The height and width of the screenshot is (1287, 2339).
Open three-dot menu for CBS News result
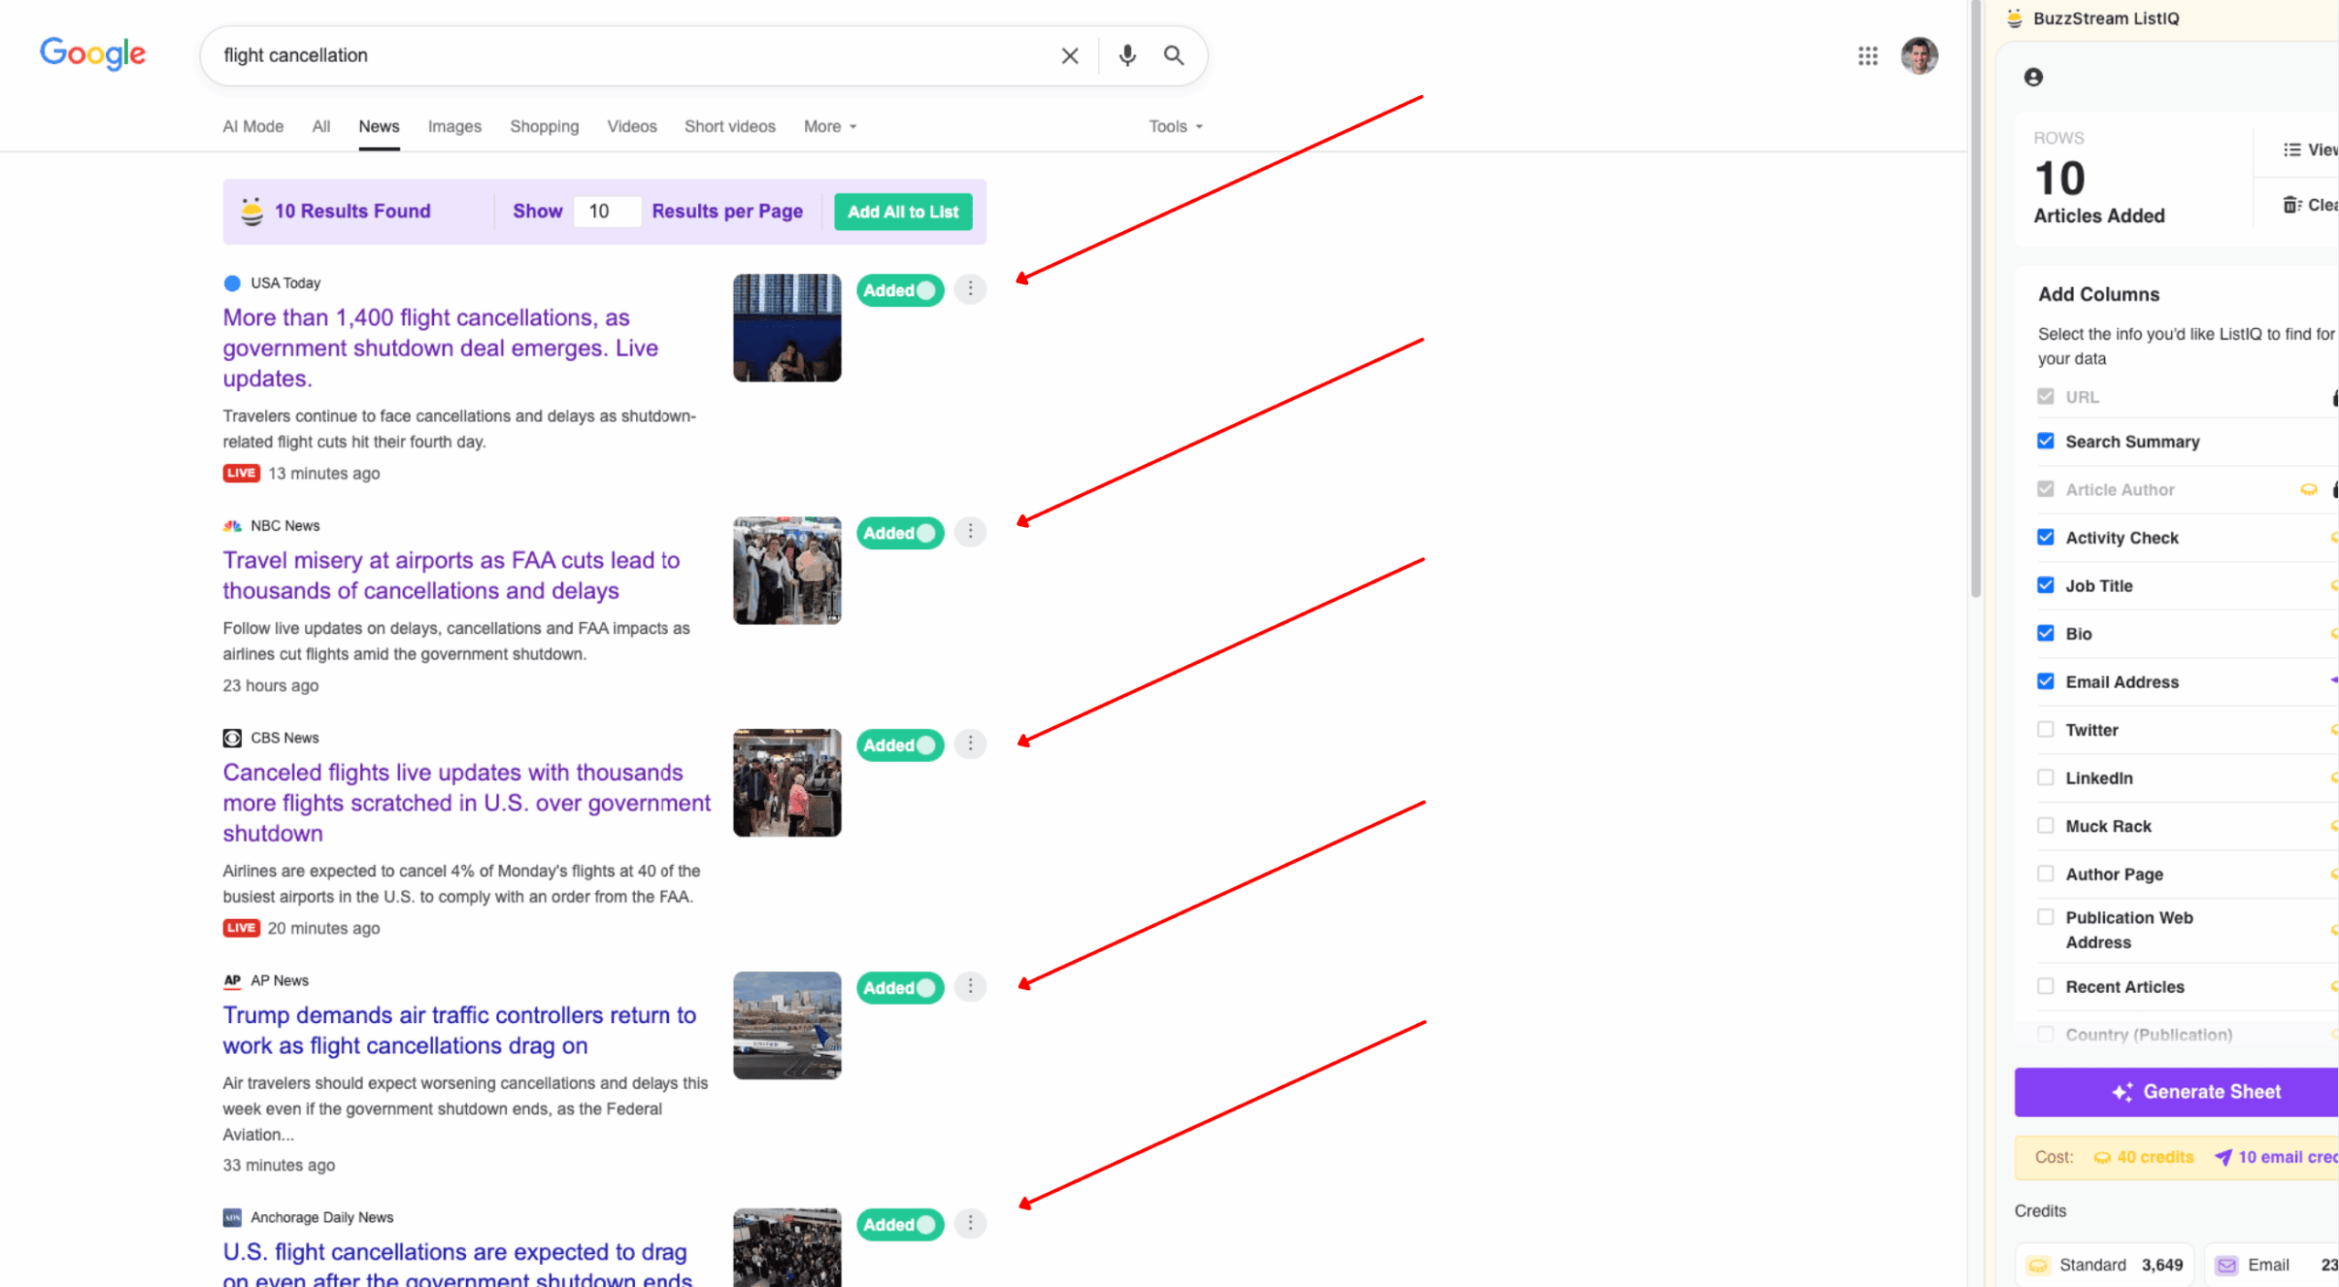(x=969, y=744)
